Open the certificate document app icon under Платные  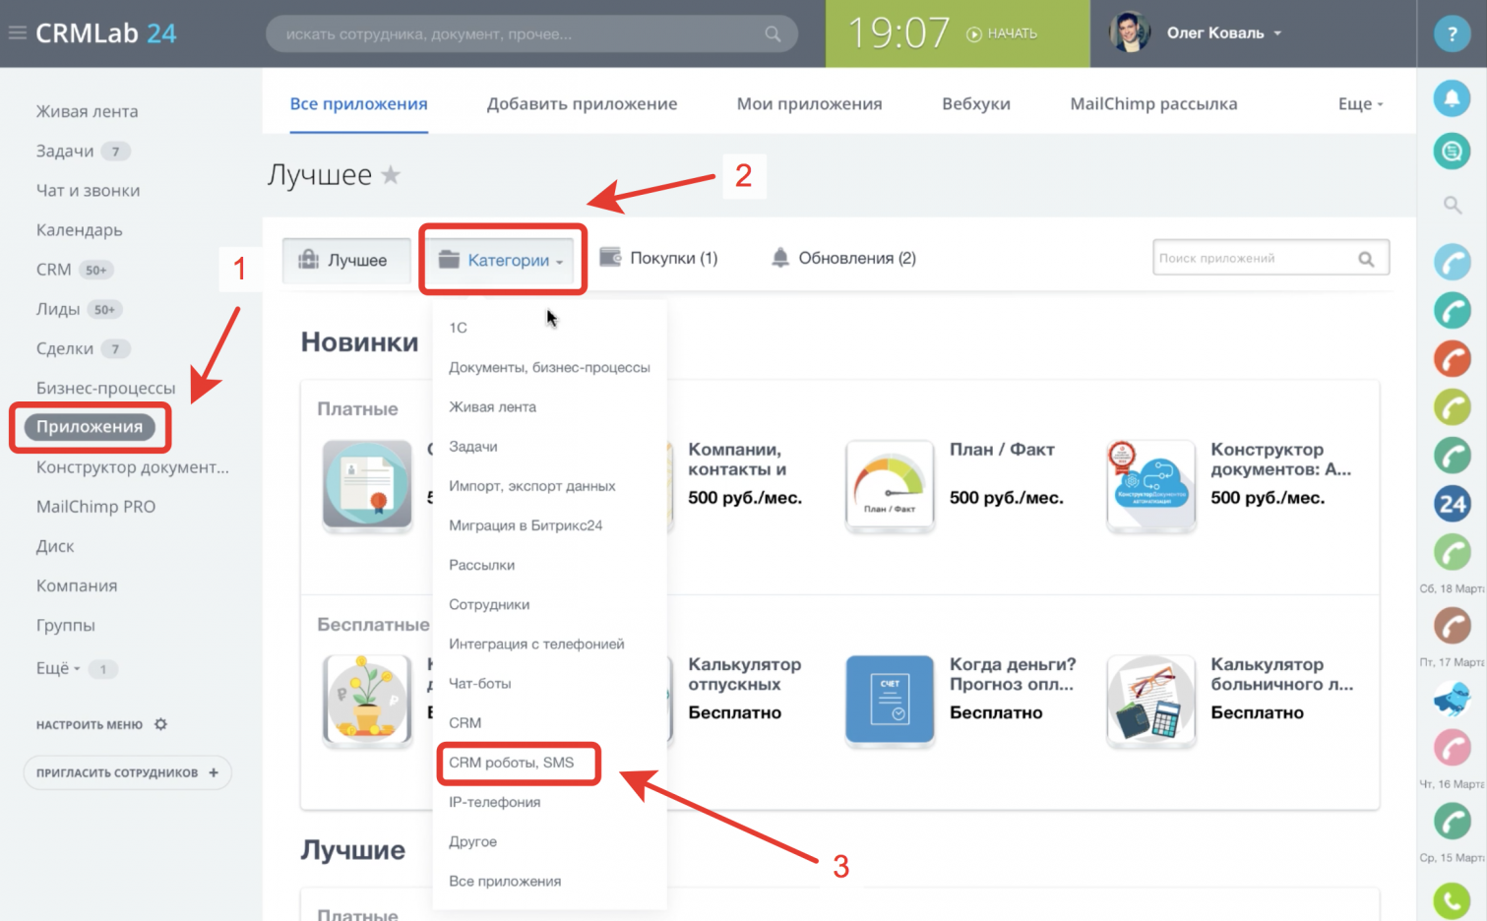[x=367, y=486]
